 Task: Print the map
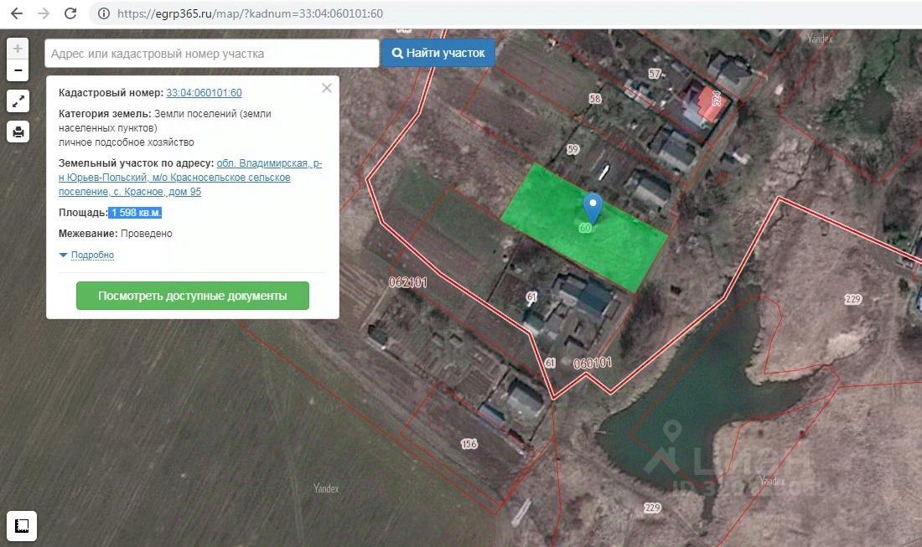pyautogui.click(x=18, y=132)
